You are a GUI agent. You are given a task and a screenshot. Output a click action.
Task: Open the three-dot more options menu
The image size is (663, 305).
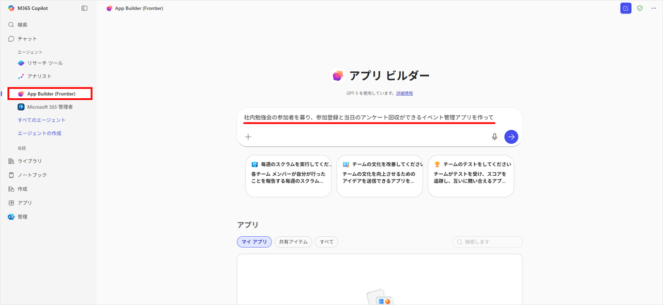click(x=654, y=8)
